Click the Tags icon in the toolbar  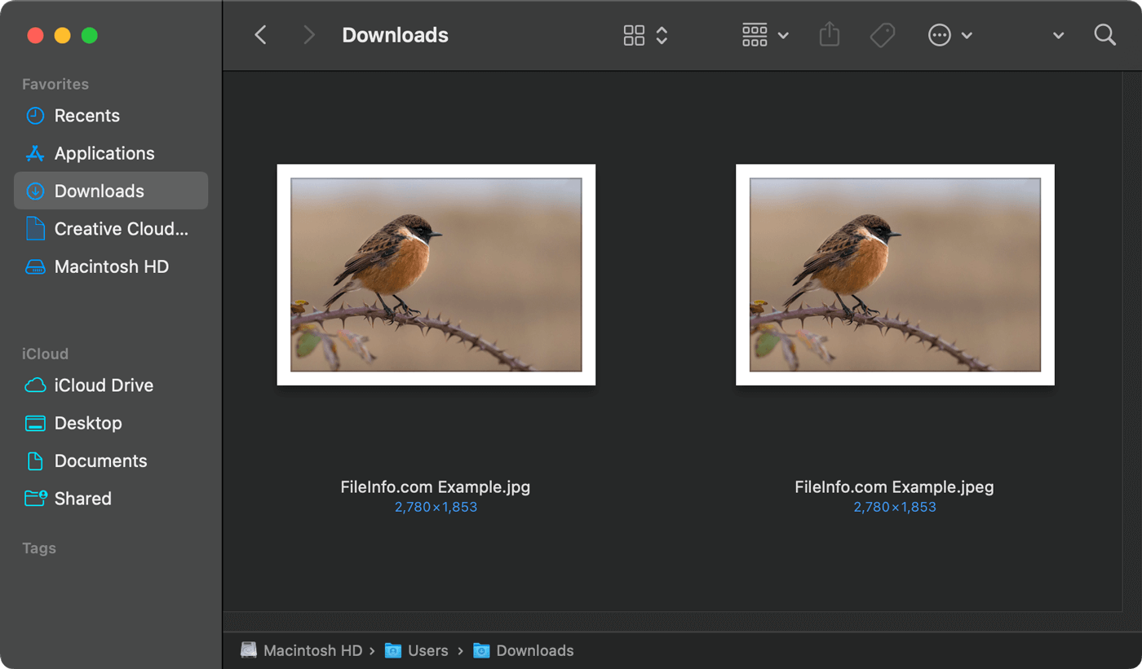pyautogui.click(x=883, y=35)
